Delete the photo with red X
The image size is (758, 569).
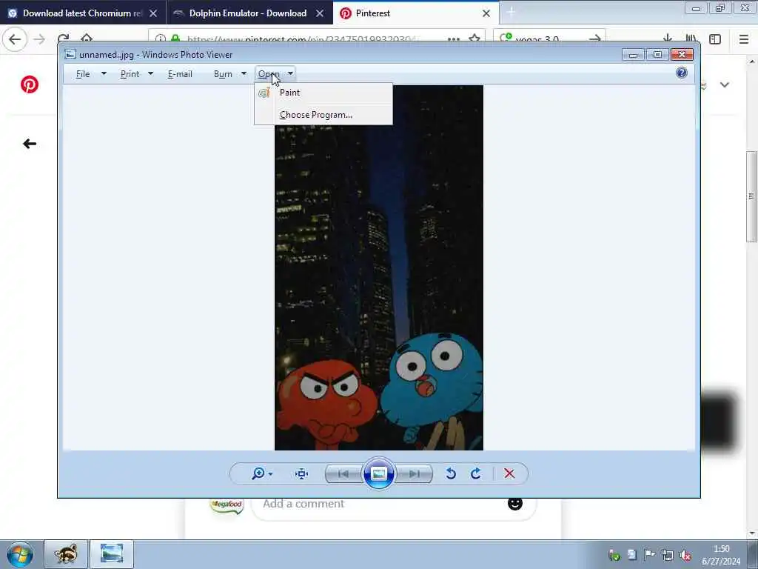tap(509, 473)
